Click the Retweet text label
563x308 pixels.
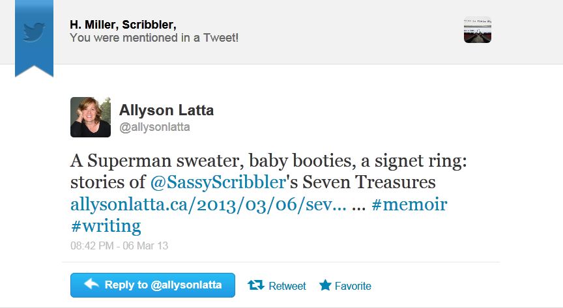[287, 286]
